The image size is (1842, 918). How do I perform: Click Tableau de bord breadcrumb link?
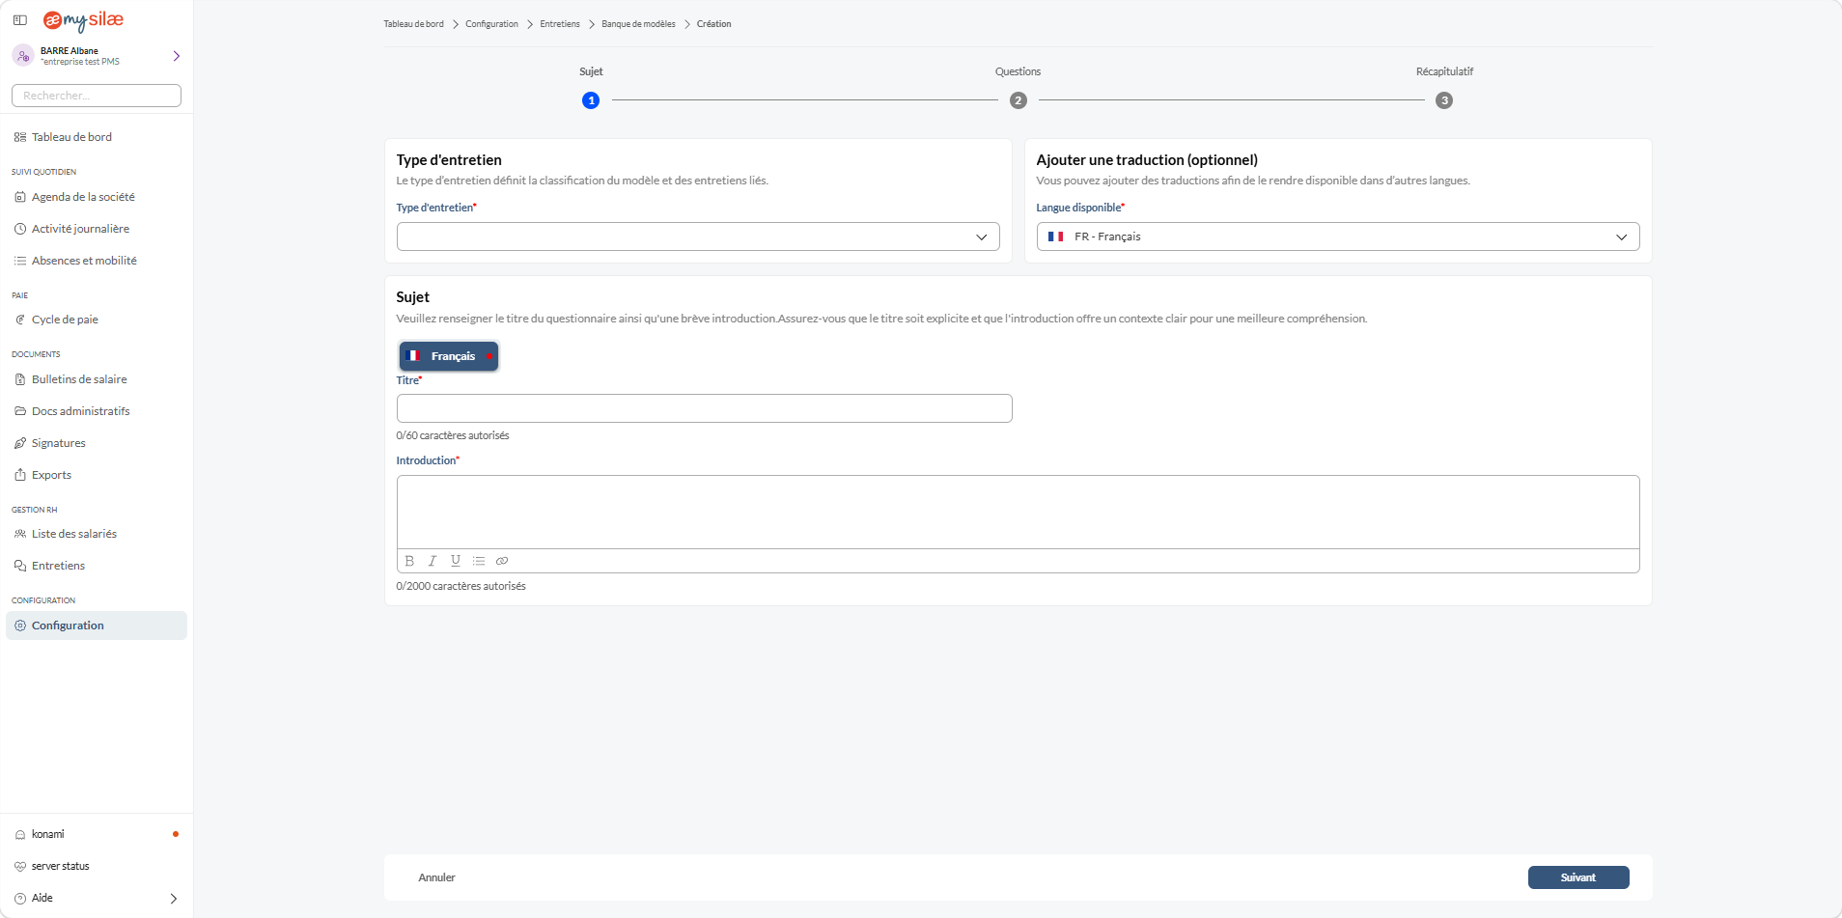pyautogui.click(x=413, y=24)
